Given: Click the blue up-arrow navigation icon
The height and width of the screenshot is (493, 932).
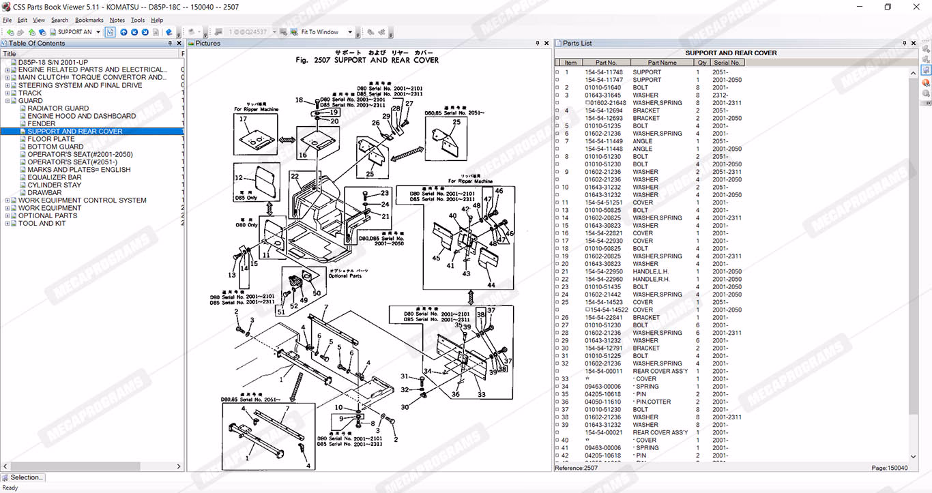Looking at the screenshot, I should click(123, 32).
